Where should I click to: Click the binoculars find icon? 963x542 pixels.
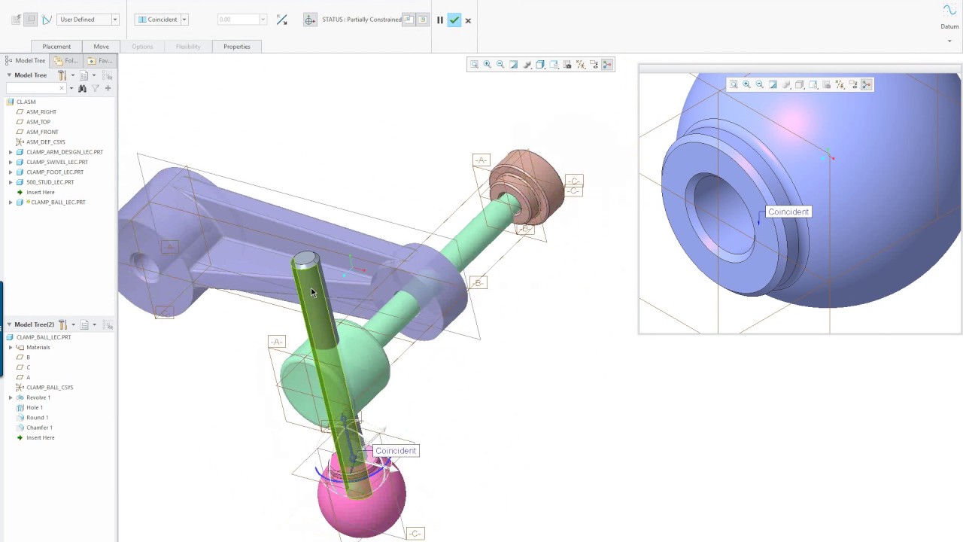click(83, 88)
